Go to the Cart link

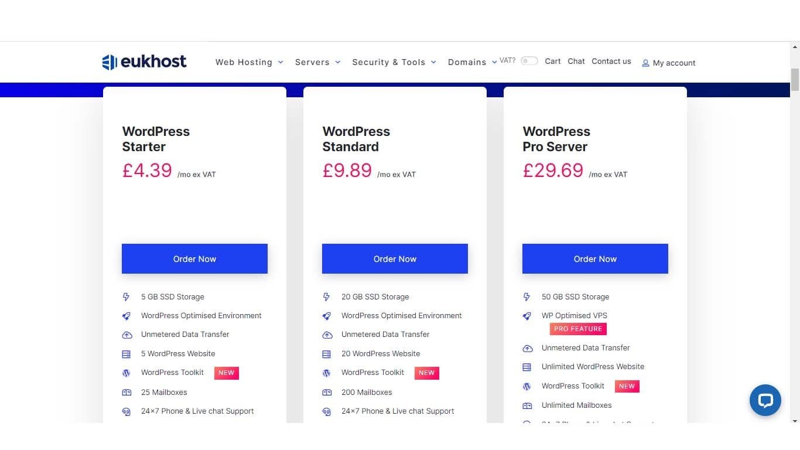pos(552,61)
